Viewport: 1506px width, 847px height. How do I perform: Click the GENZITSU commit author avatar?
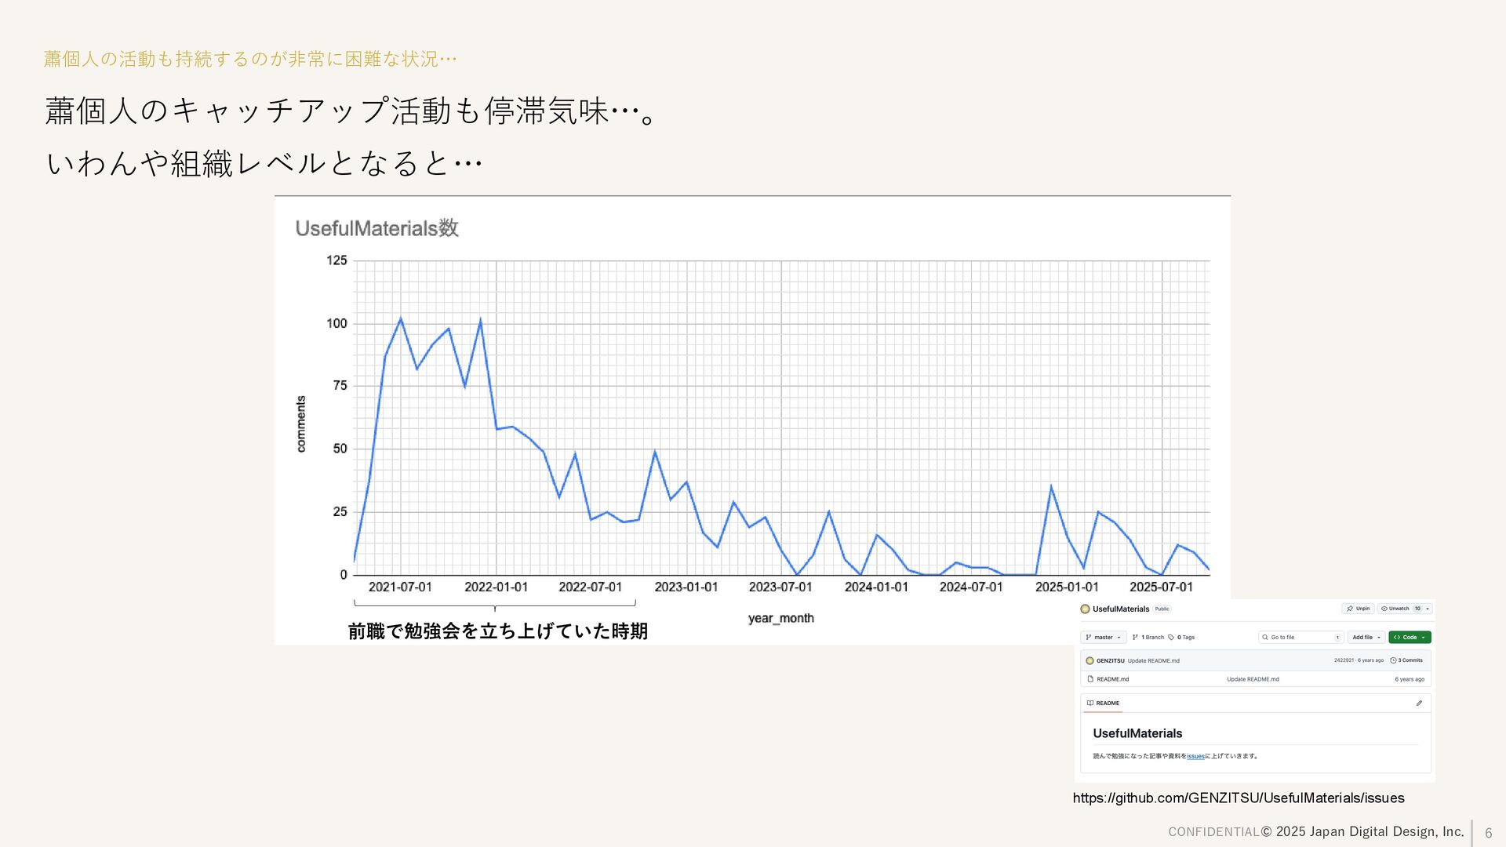pos(1089,660)
